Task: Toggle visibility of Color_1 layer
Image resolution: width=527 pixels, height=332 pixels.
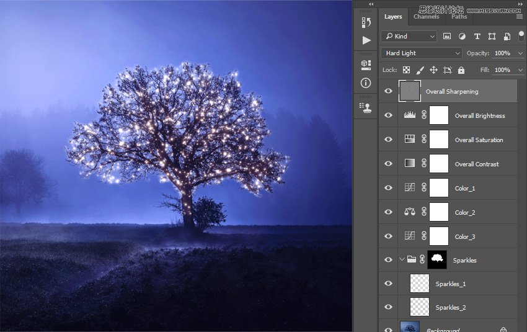Action: [388, 187]
